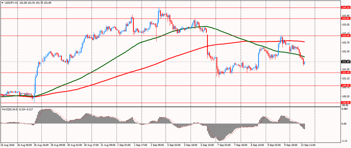Click the MACD(5,34,5) indicator label
Viewport: 351px width, 148px height.
(x=9, y=110)
